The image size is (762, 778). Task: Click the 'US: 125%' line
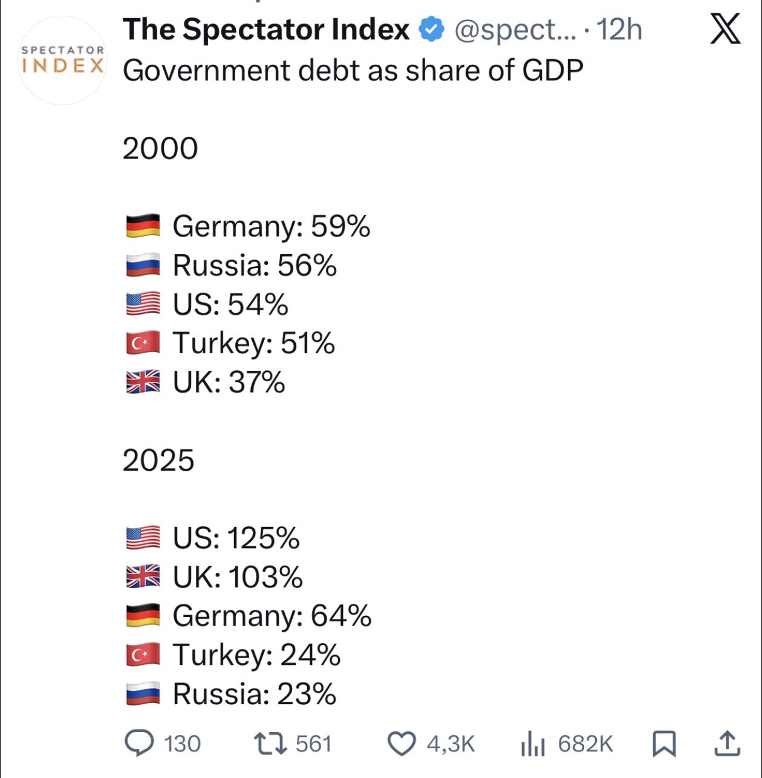pyautogui.click(x=236, y=538)
